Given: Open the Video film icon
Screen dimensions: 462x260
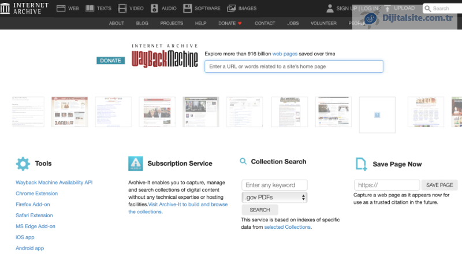Looking at the screenshot, I should click(x=122, y=8).
